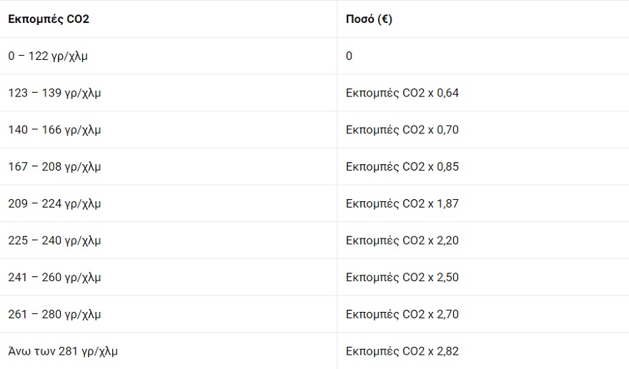Click the "Εκπομπές CO2" column header
The width and height of the screenshot is (629, 369).
pos(49,19)
